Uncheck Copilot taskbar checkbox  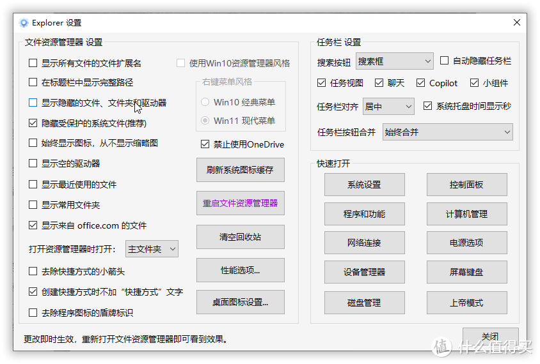pyautogui.click(x=421, y=83)
